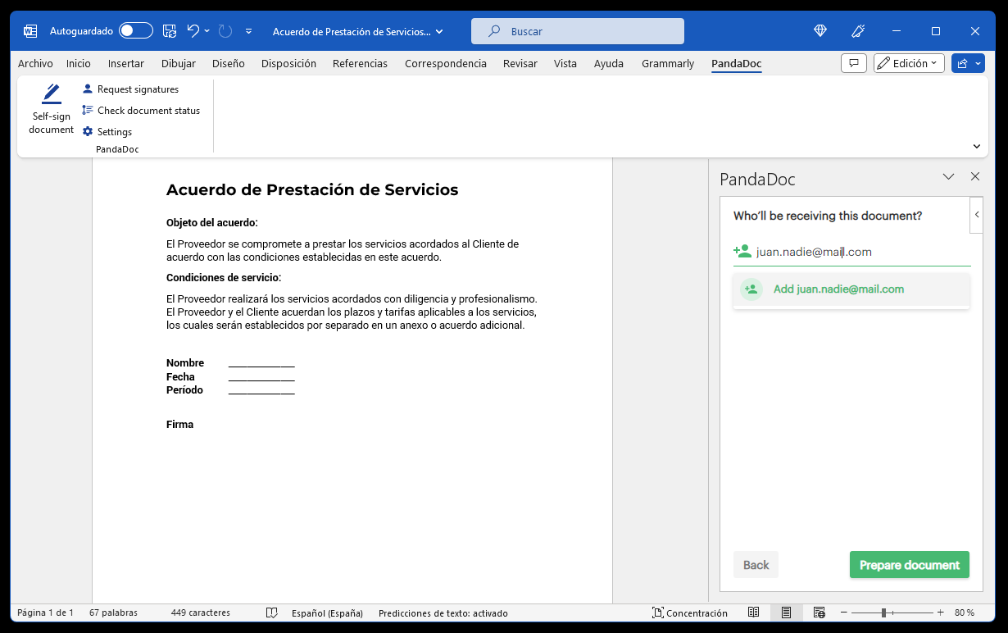Switch to the Ayuda tab
1008x633 pixels.
[609, 63]
